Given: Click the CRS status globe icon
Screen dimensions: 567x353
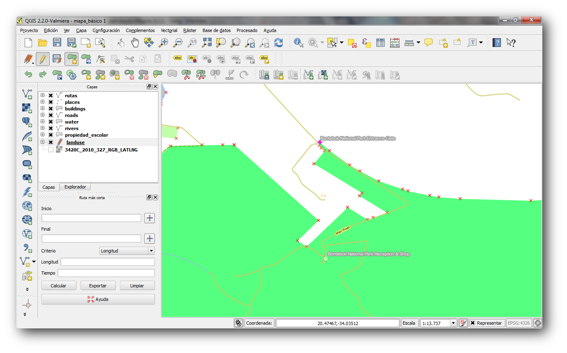Looking at the screenshot, I should click(537, 323).
